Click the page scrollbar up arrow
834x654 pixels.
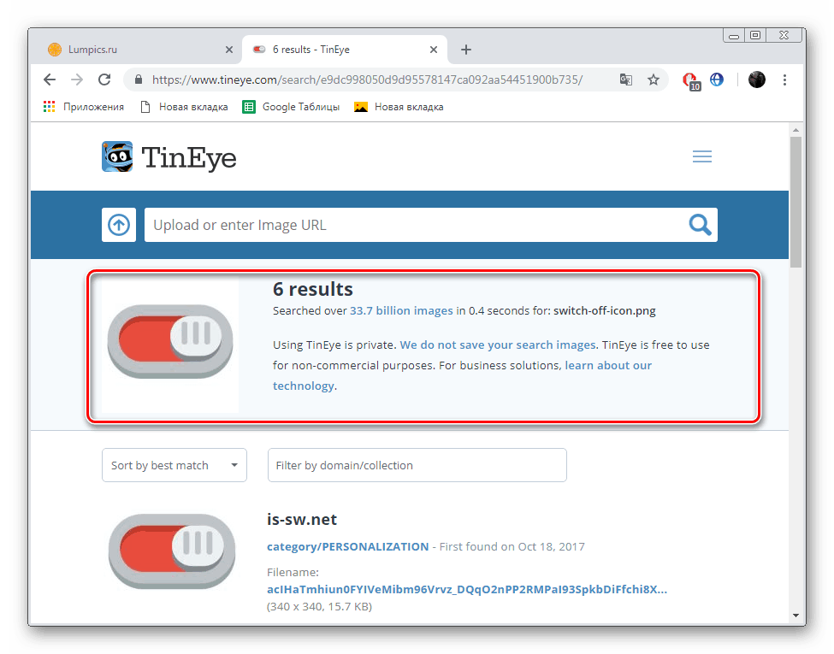(796, 130)
